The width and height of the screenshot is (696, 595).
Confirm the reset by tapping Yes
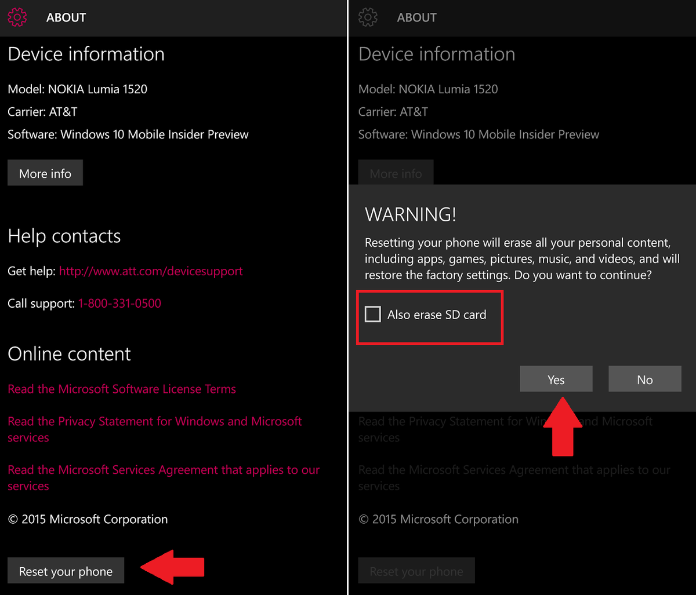(x=556, y=379)
